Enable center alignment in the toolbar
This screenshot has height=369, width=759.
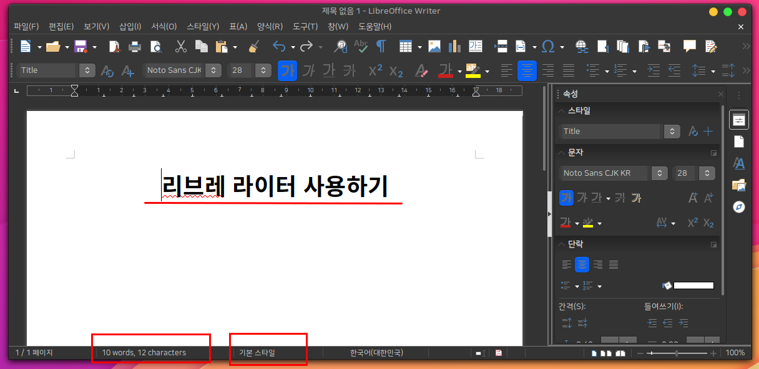(527, 70)
